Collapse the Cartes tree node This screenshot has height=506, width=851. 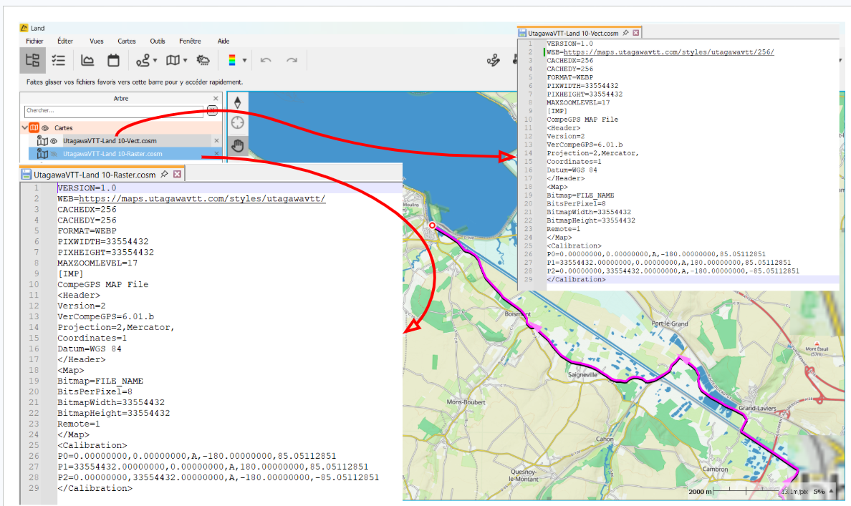[24, 127]
